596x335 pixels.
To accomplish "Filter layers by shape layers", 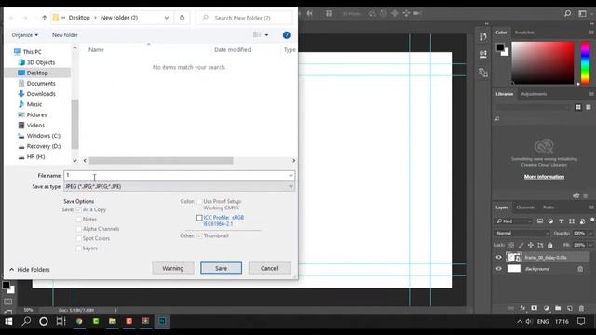I will tap(571, 221).
